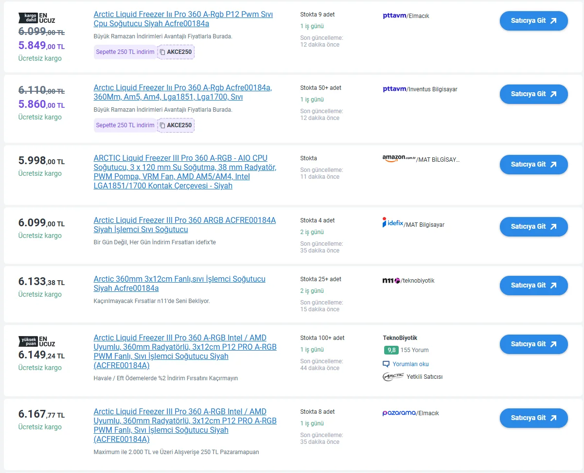Click 'Stokta 50+ adet' stock text
This screenshot has width=584, height=473.
click(x=321, y=88)
